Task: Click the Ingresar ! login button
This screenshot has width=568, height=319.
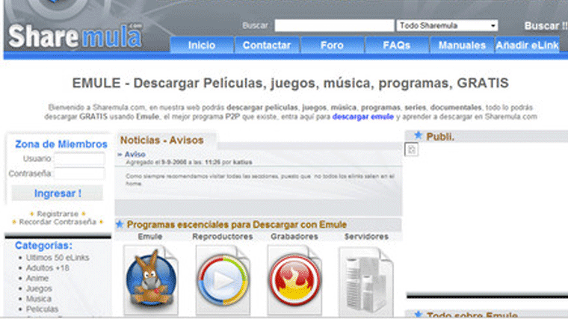Action: coord(58,193)
